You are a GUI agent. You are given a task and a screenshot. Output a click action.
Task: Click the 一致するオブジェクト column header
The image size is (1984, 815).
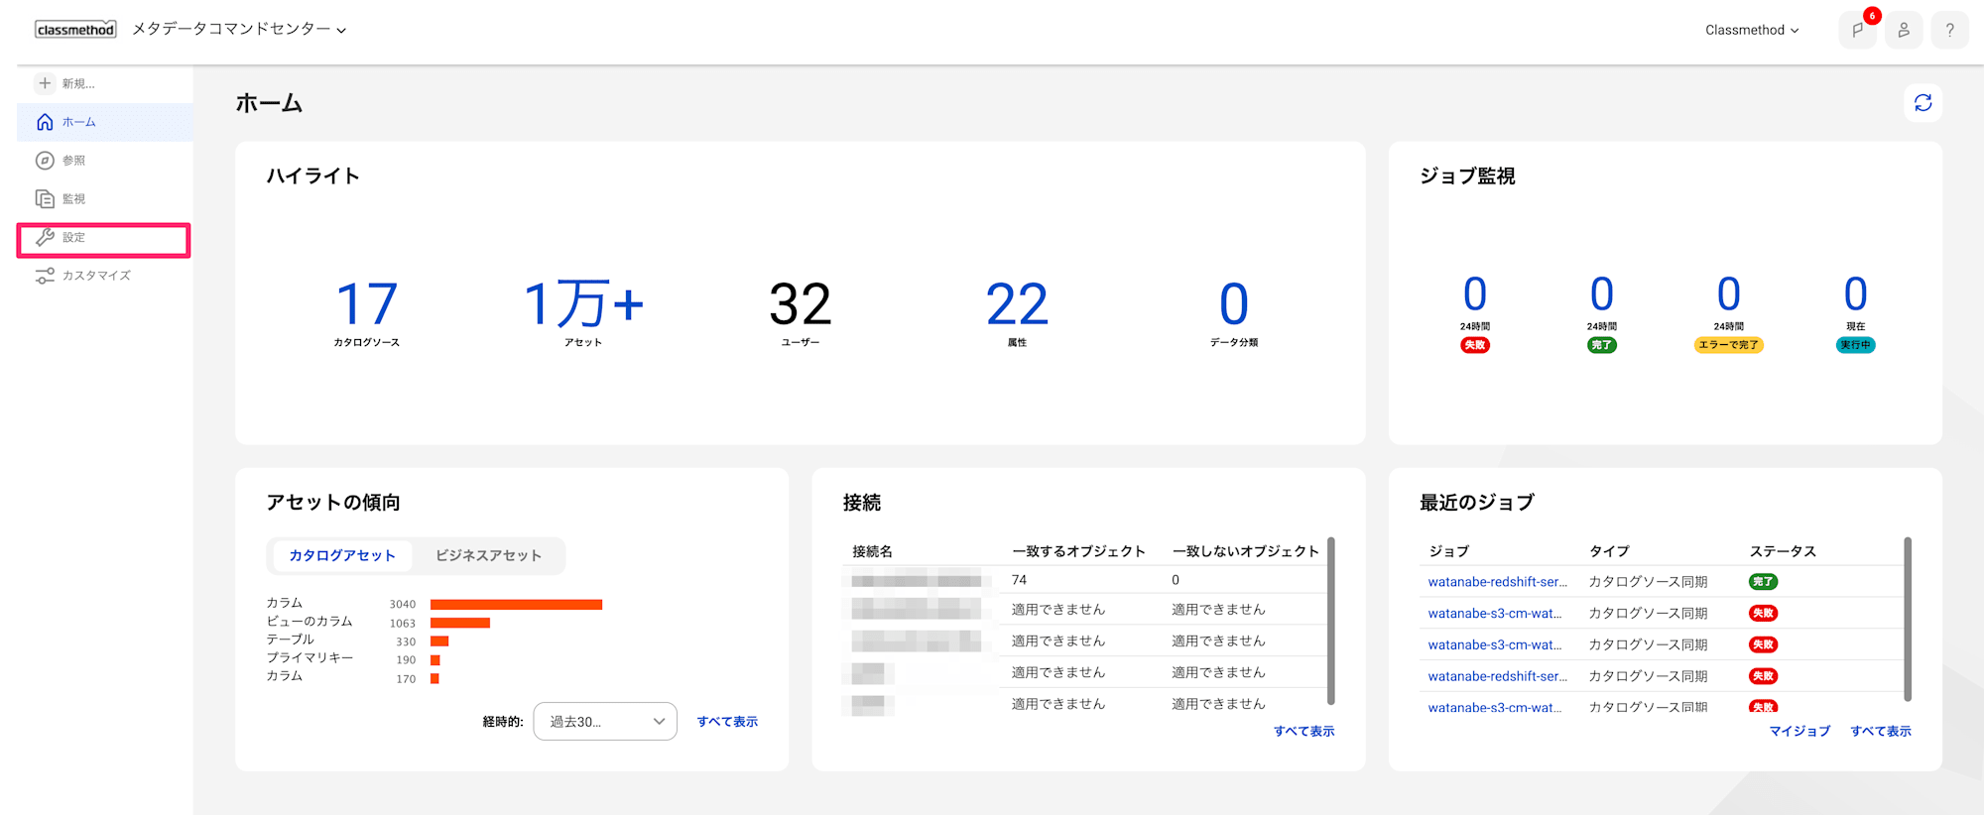[1078, 551]
